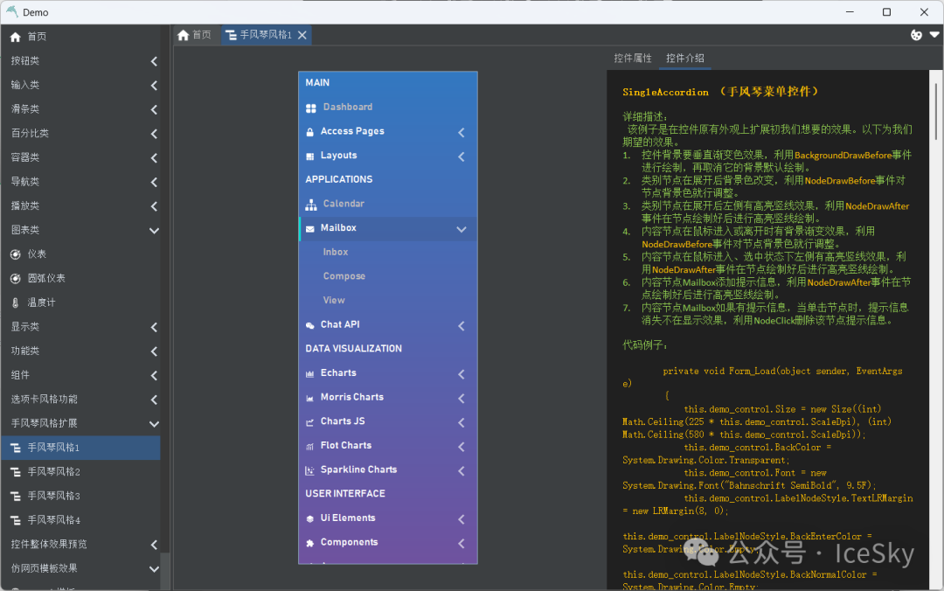Viewport: 944px width, 591px height.
Task: Open the Inbox item under Mailbox
Action: click(336, 252)
